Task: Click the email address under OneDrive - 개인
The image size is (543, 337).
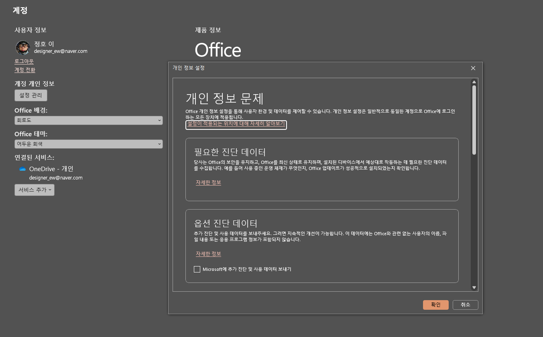Action: click(x=56, y=178)
